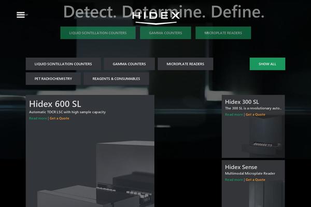311x207 pixels.
Task: Filter by Reagents & Consumables tab
Action: click(x=116, y=79)
